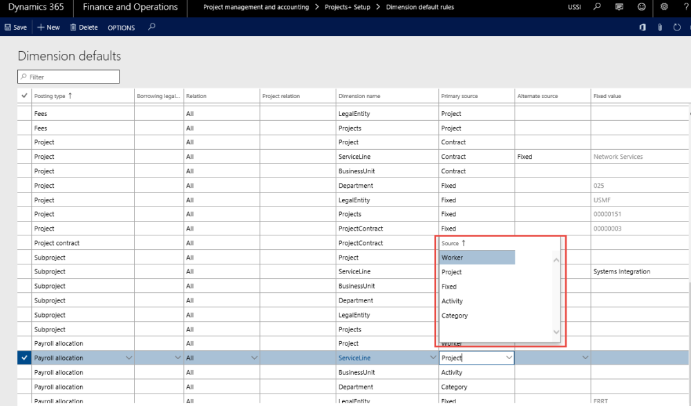
Task: Select Worker in the Source dropdown list
Action: coord(477,258)
